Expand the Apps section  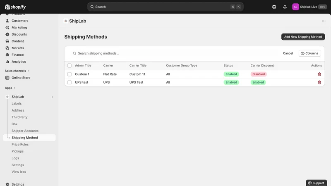10,88
